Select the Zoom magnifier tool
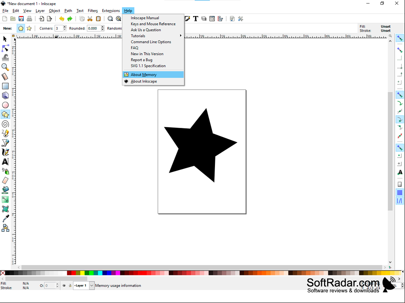The width and height of the screenshot is (405, 303). (x=5, y=67)
